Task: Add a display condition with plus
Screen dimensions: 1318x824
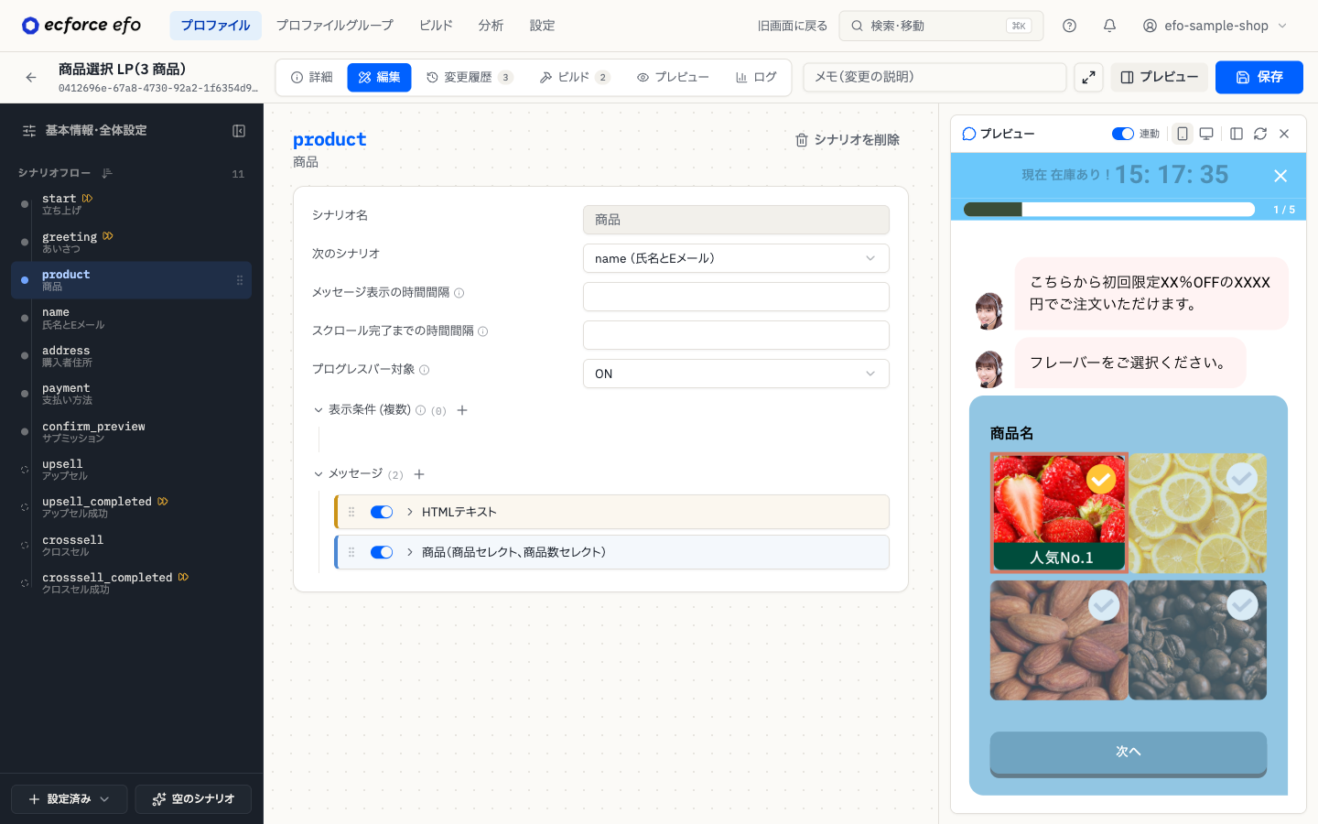Action: (462, 410)
